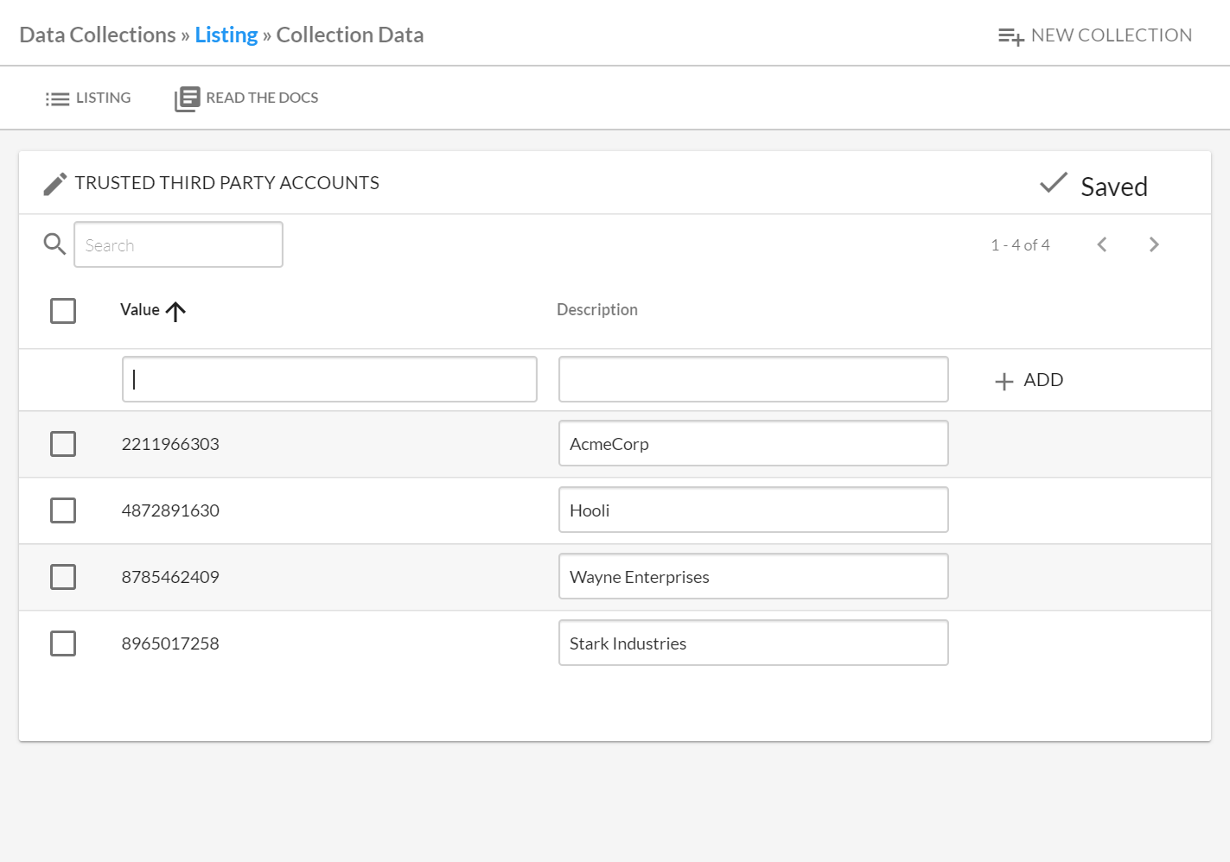The height and width of the screenshot is (862, 1230).
Task: Edit the Stark Industries description field
Action: 754,643
